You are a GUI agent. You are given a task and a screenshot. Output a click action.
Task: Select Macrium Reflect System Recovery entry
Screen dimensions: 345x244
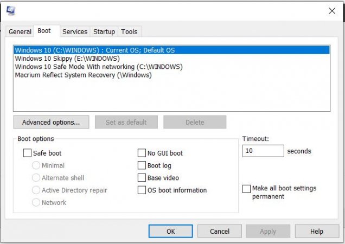click(x=171, y=75)
